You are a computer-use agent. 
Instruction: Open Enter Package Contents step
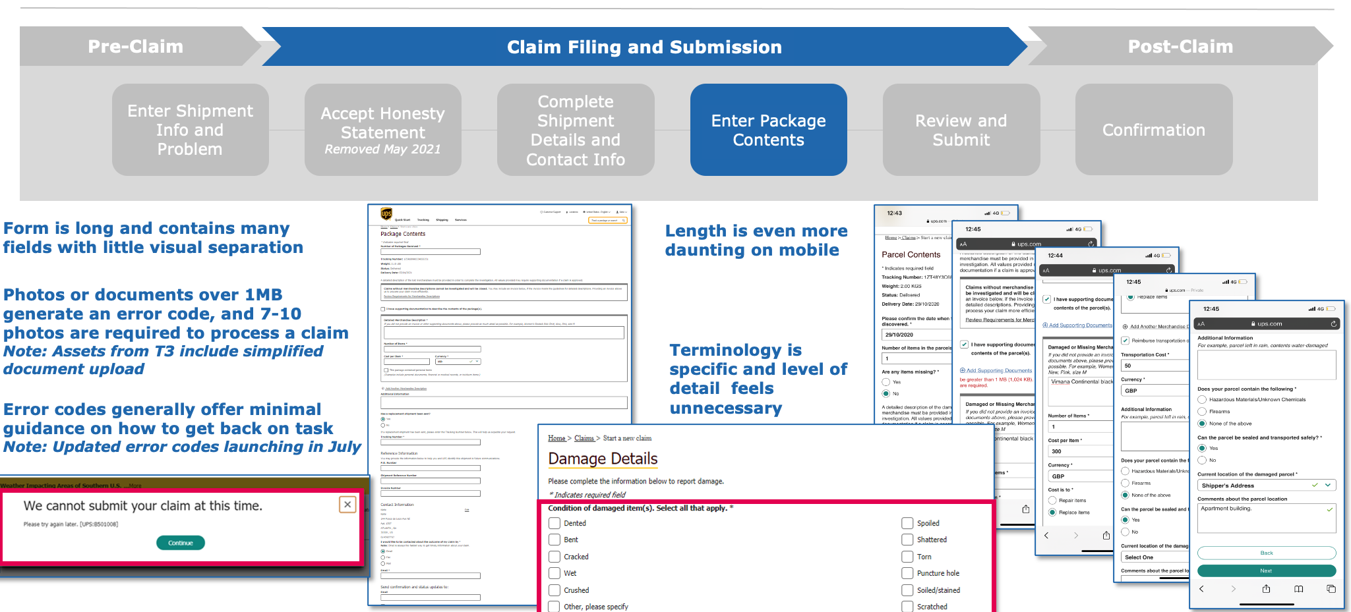point(769,130)
